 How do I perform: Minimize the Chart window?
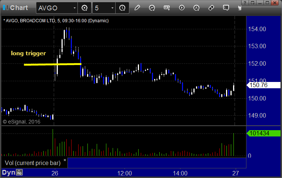pos(260,3)
